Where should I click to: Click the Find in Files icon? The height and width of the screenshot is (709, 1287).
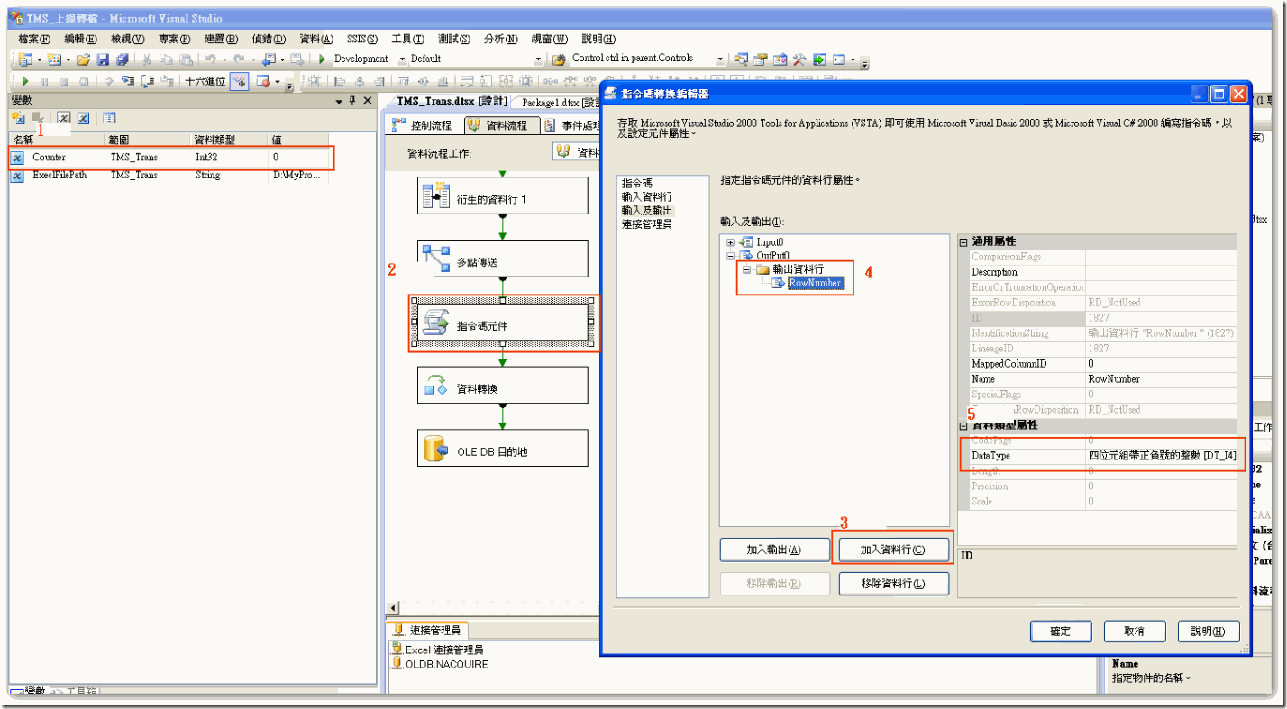[558, 59]
